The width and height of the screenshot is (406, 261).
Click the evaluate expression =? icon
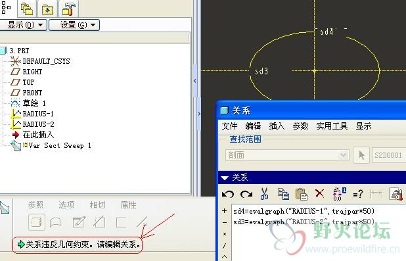[x=358, y=194]
